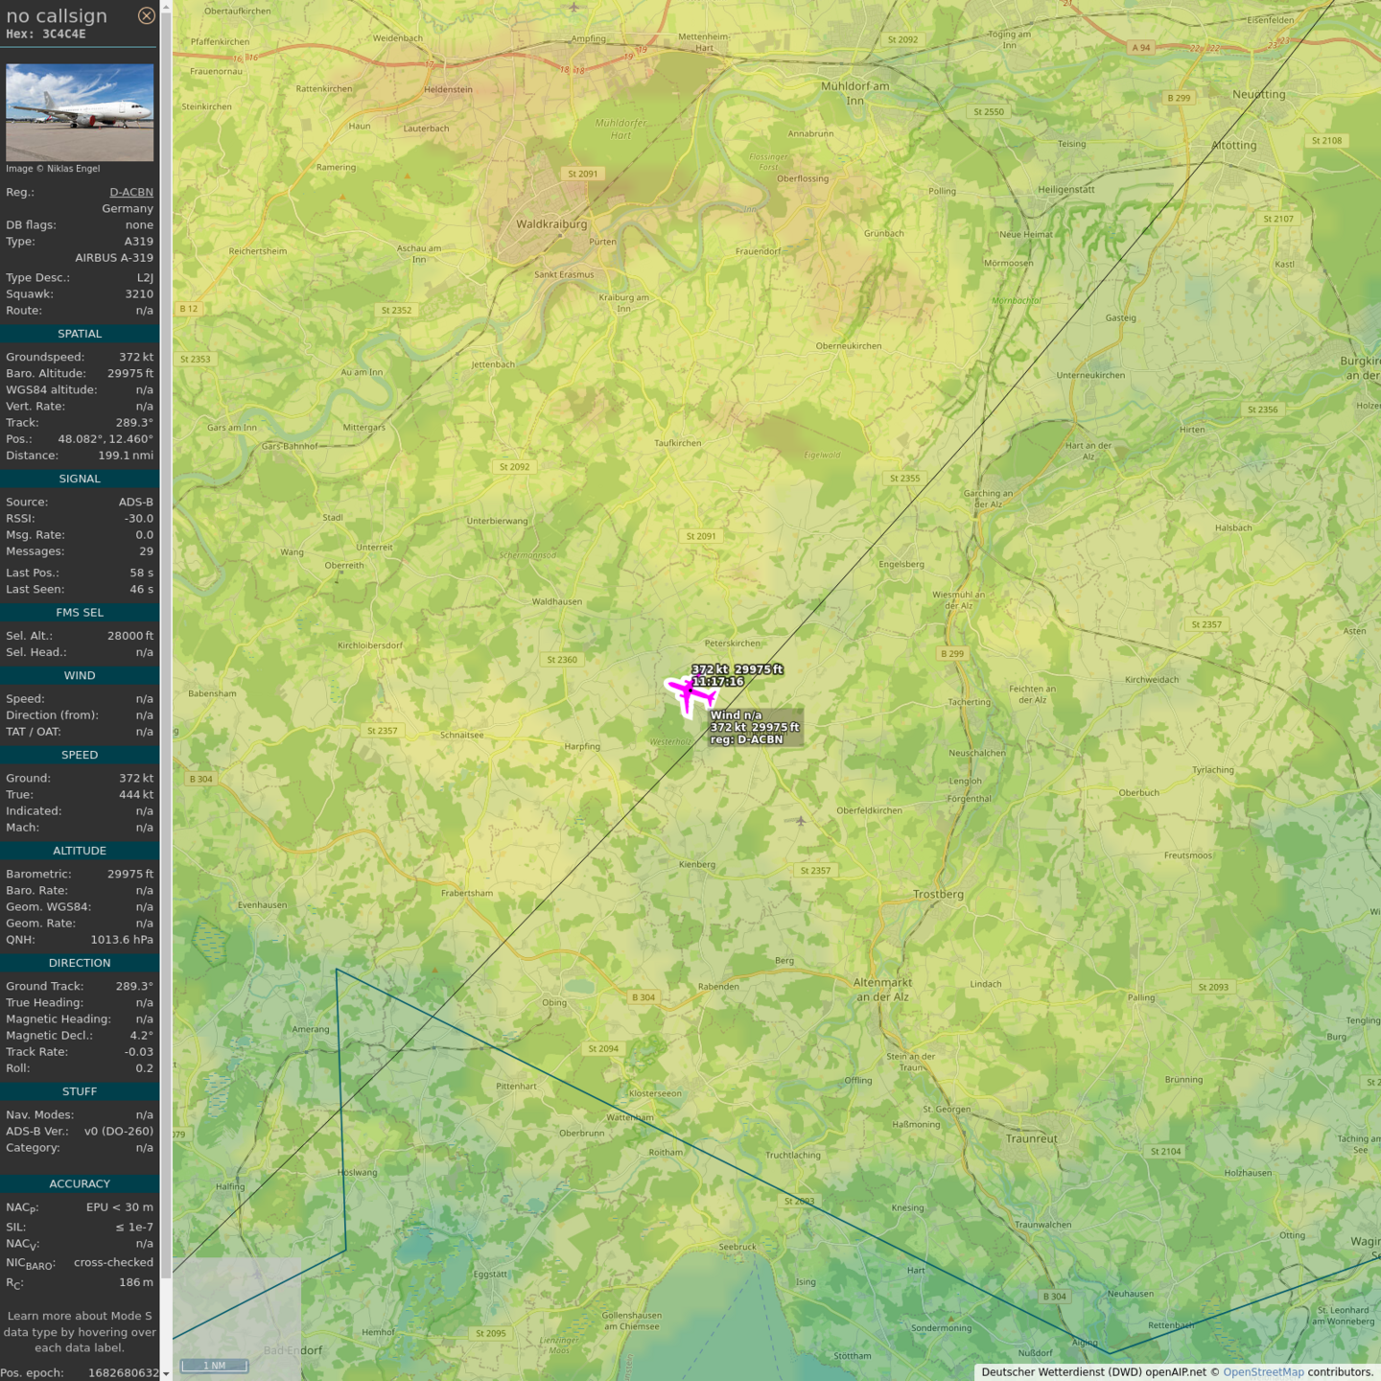Click the B 299 road shield near Tacherting
This screenshot has width=1381, height=1381.
point(952,653)
